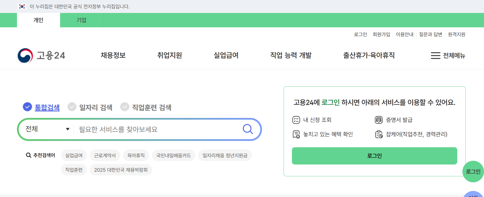Click the search input field placeholder
This screenshot has height=197, width=484.
pyautogui.click(x=118, y=129)
